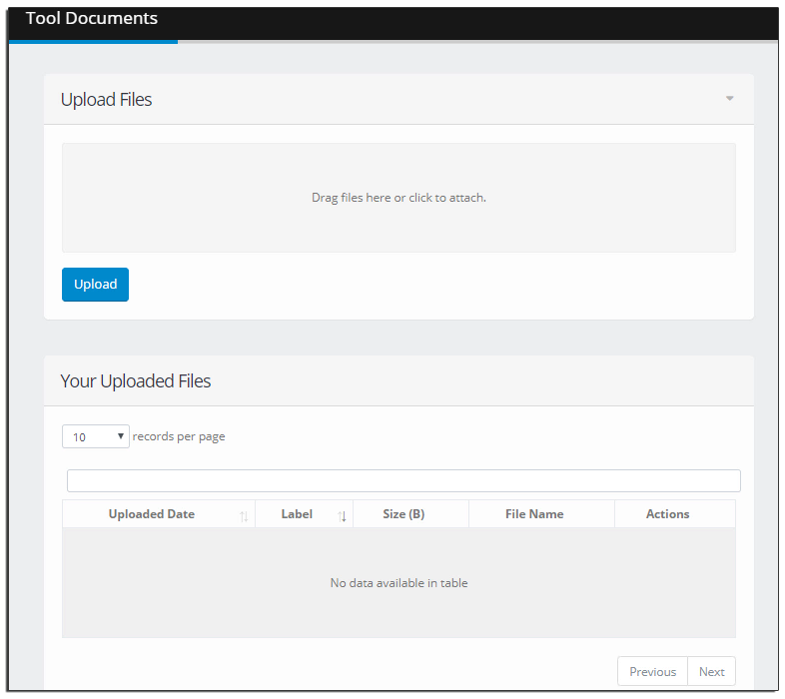
Task: Go to the Next page
Action: tap(711, 671)
